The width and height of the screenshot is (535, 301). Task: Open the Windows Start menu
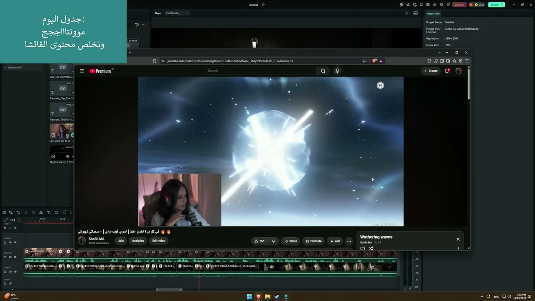(249, 297)
